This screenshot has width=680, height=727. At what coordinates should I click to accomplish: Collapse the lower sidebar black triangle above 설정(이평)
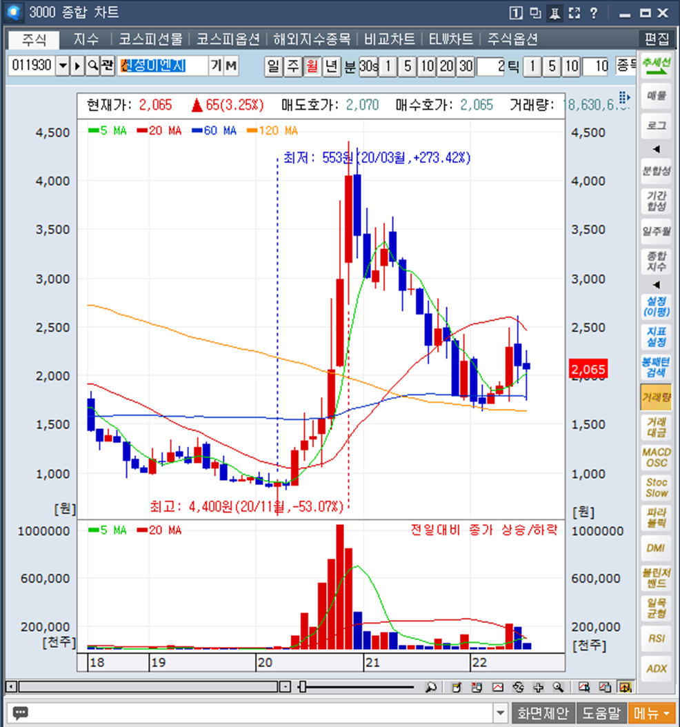(x=657, y=285)
